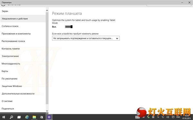Image resolution: width=193 pixels, height=120 pixels.
Task: Open taskbar search magnifier
Action: [x=12, y=117]
